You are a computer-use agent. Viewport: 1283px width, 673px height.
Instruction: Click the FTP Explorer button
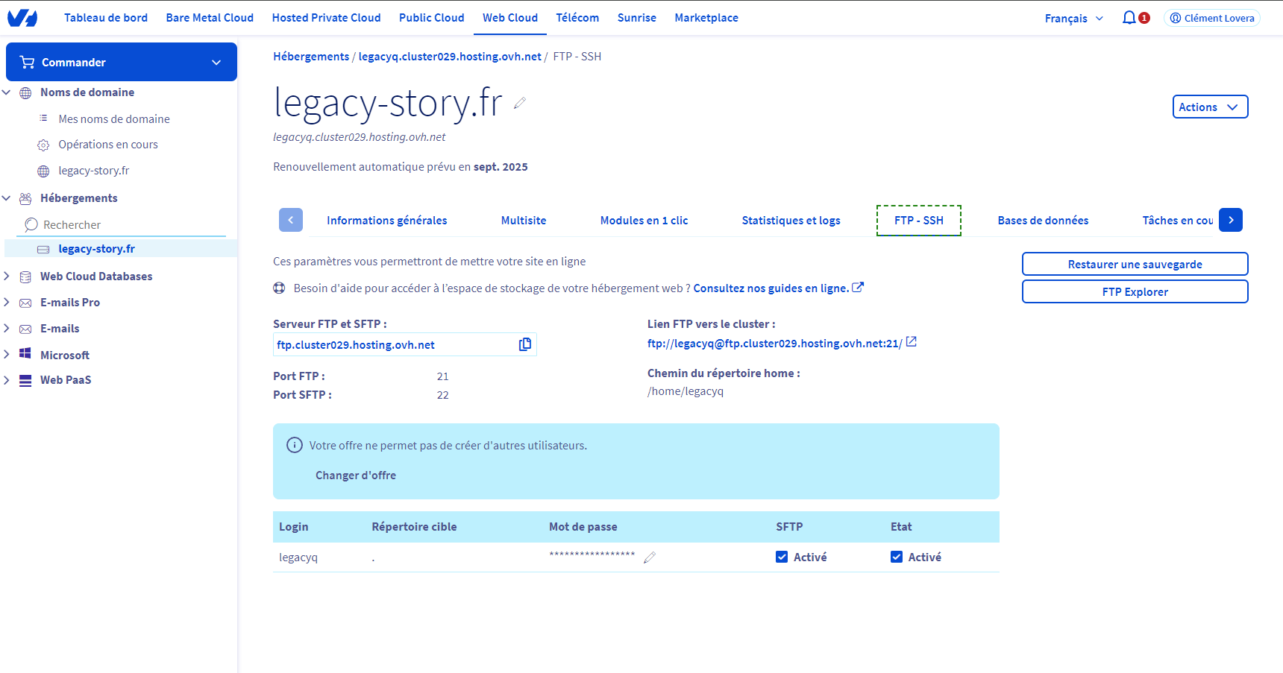pyautogui.click(x=1135, y=292)
